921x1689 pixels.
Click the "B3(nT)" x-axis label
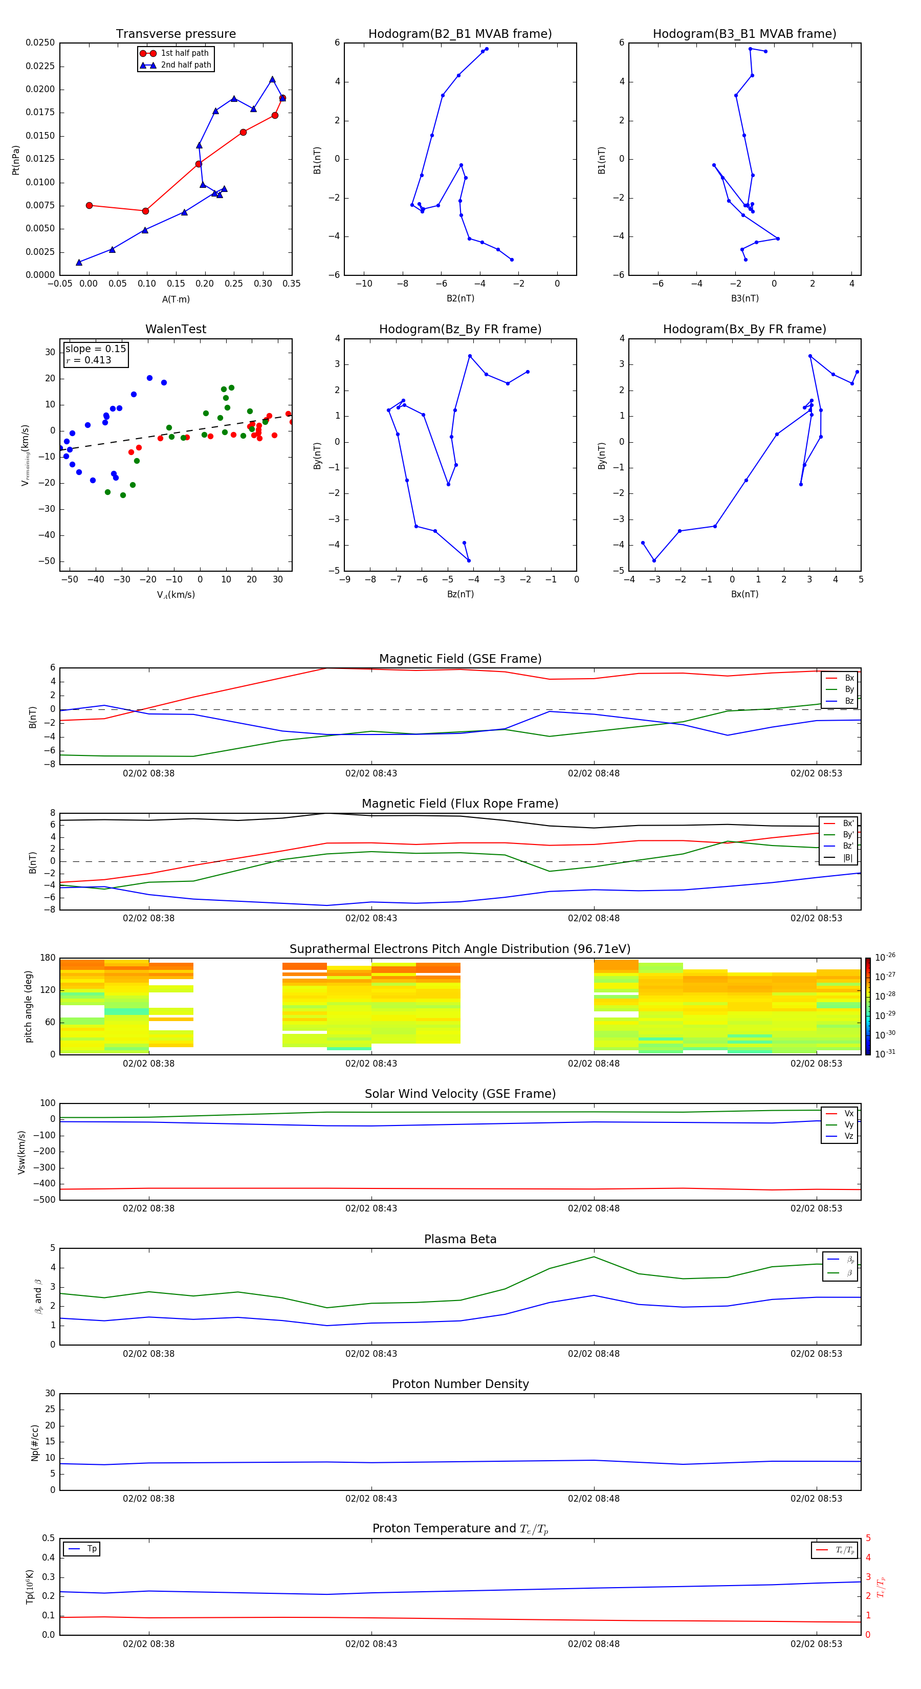point(744,299)
